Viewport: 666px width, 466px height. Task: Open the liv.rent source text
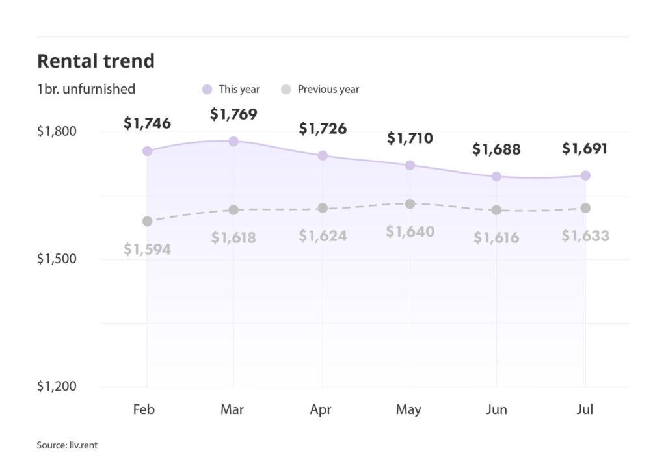click(x=67, y=445)
